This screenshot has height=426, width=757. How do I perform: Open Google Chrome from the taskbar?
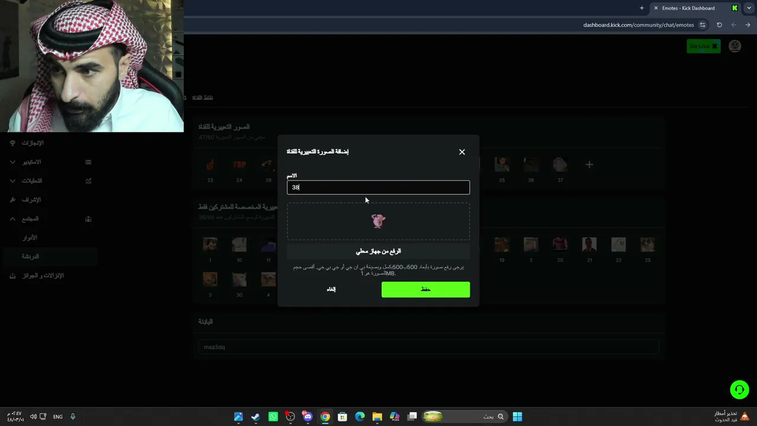(325, 417)
